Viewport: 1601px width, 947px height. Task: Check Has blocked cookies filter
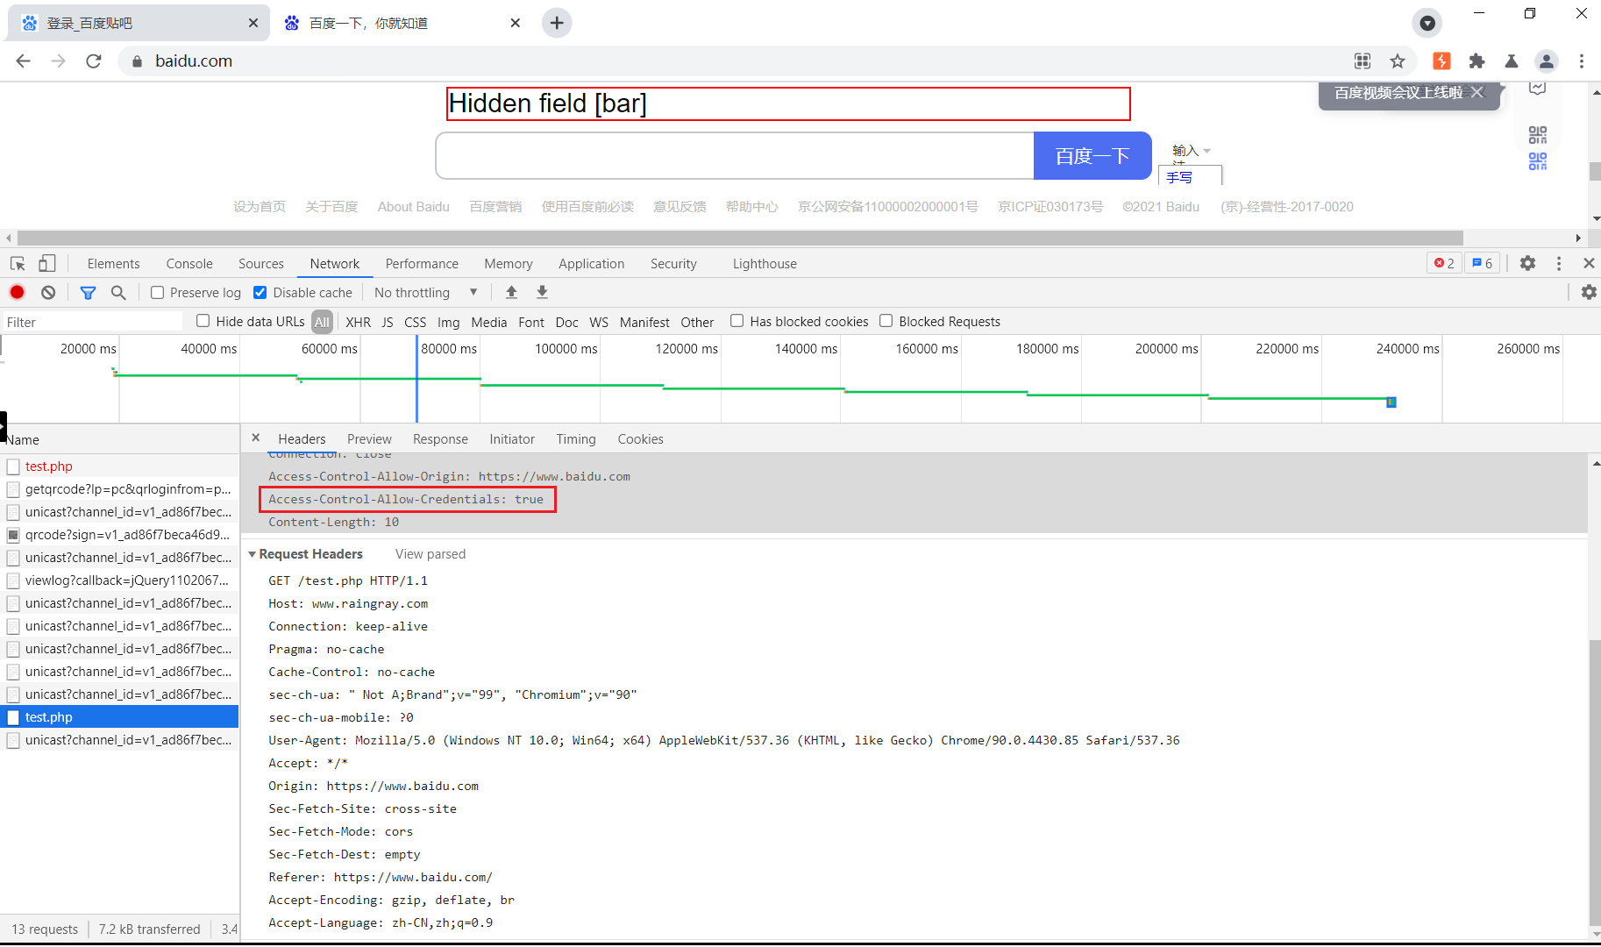point(737,321)
